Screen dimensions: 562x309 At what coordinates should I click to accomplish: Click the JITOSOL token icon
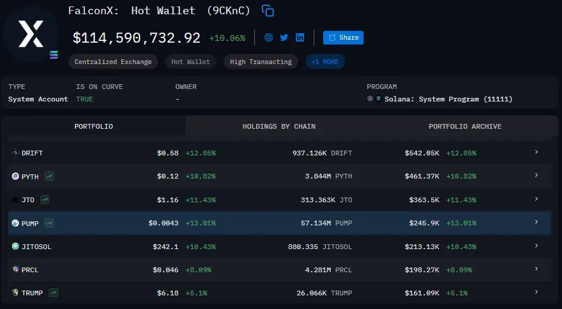pyautogui.click(x=15, y=246)
